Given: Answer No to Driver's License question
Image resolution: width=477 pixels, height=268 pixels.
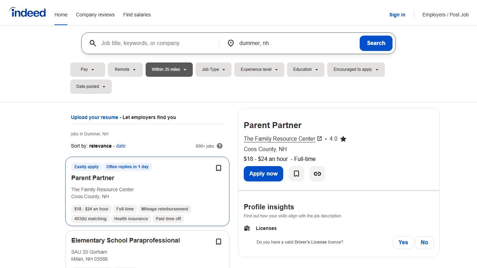Looking at the screenshot, I should [424, 243].
